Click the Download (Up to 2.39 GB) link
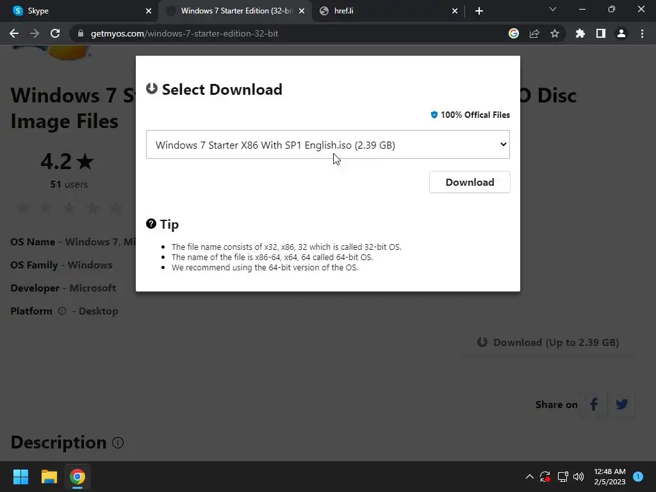This screenshot has width=656, height=492. point(548,342)
